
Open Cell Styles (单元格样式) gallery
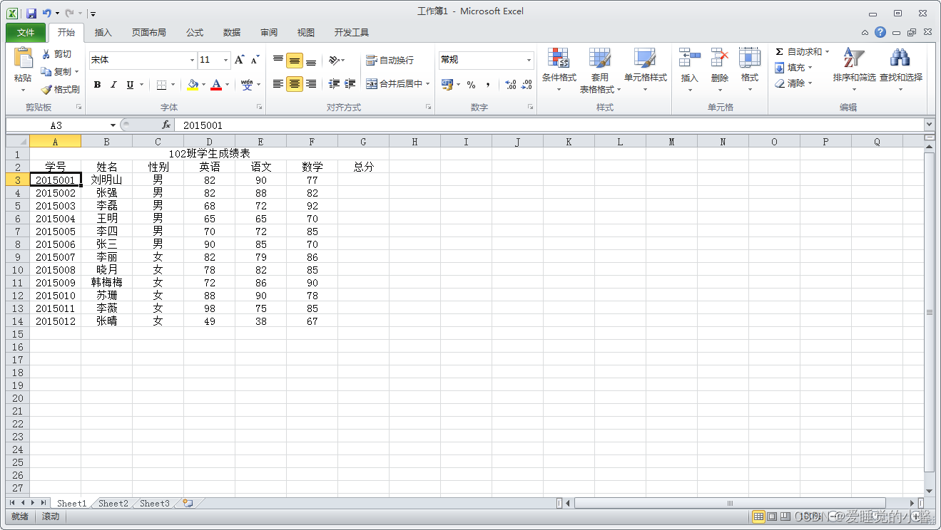tap(645, 71)
